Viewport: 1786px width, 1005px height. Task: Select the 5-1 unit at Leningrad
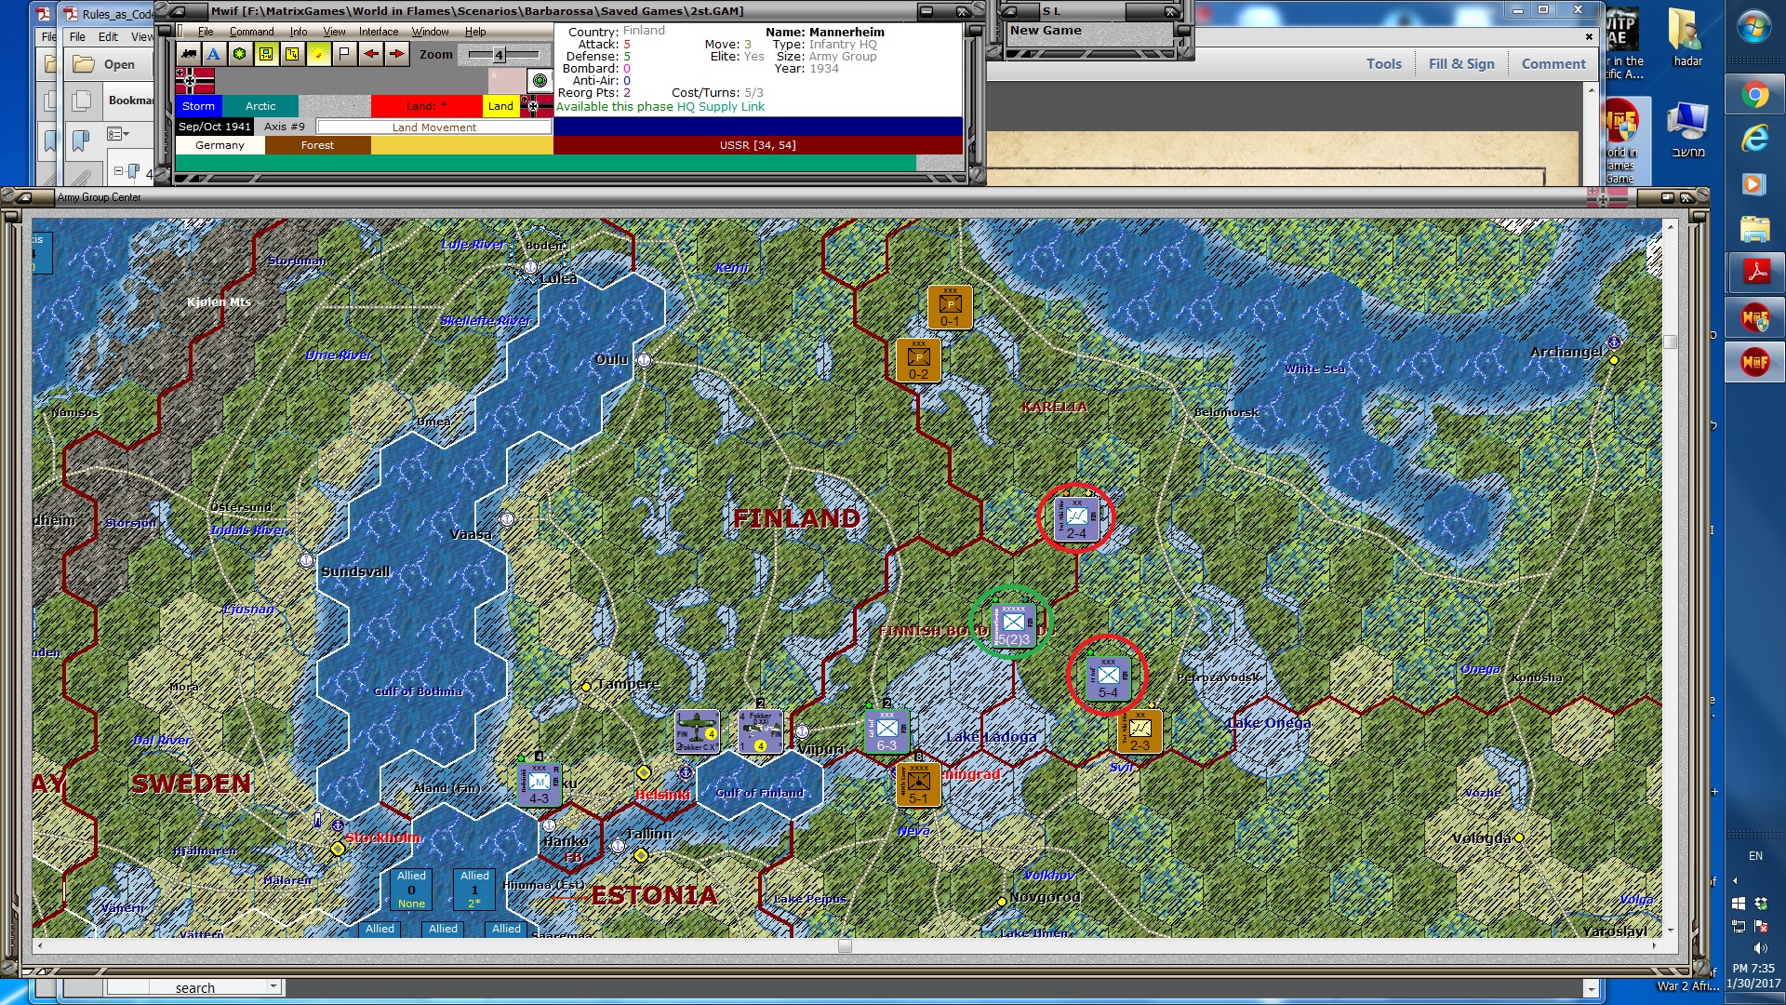point(918,784)
